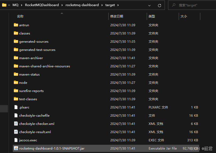Open the address bar history dropdown
Image resolution: width=216 pixels, height=153 pixels.
pyautogui.click(x=149, y=6)
